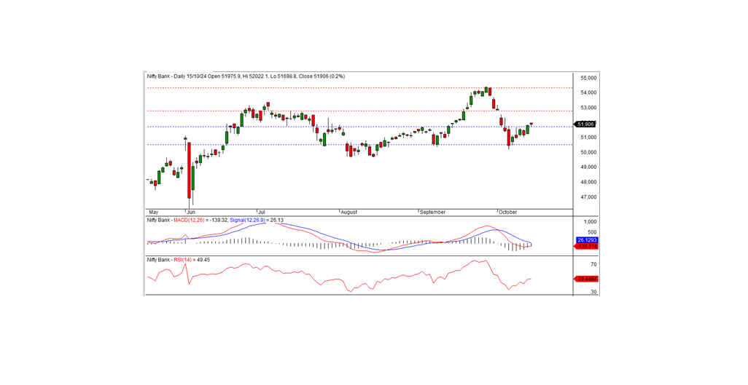Click the Jun label on the time axis
Screen dimensions: 748x385
coord(191,212)
